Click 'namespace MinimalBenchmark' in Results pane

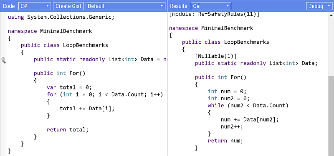pyautogui.click(x=211, y=28)
